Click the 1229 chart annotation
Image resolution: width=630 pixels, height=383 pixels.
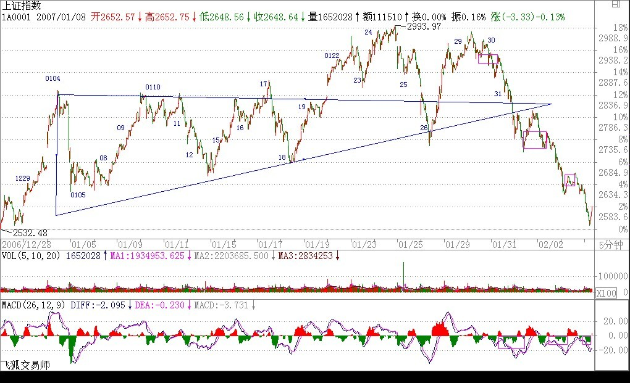(x=23, y=178)
